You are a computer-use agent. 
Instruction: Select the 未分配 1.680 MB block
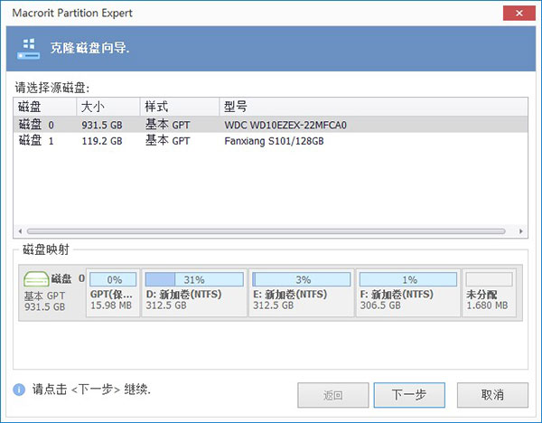(x=489, y=293)
